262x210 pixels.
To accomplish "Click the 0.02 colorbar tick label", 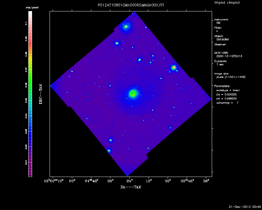I will click(x=26, y=147).
